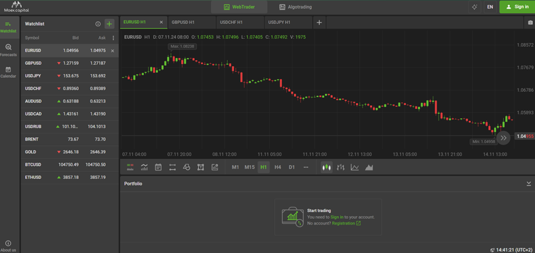Select candlestick chart type

pos(327,167)
